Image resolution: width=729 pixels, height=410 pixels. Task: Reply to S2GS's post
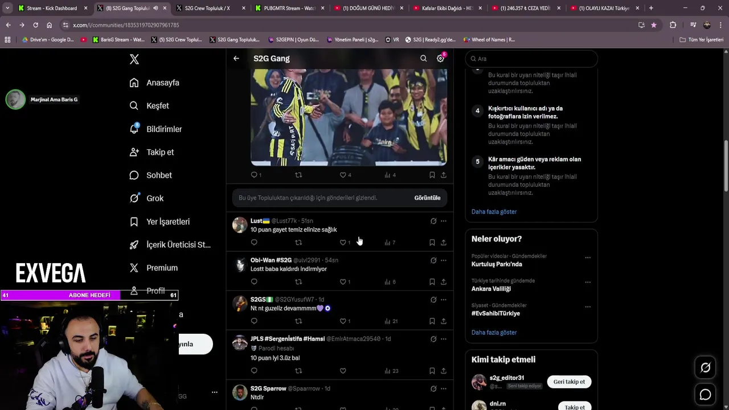click(x=254, y=321)
